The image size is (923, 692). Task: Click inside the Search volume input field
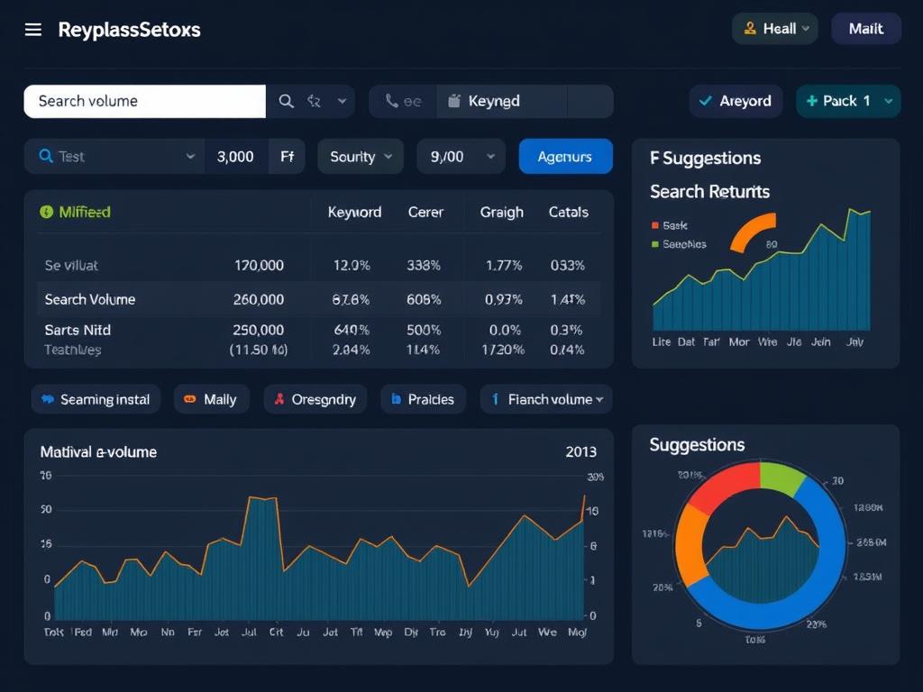tap(144, 101)
